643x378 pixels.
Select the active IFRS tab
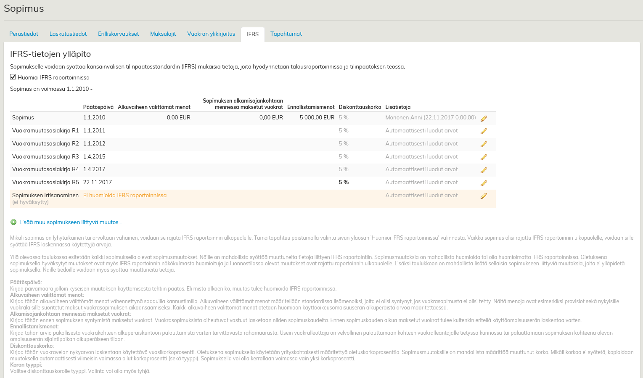point(253,34)
